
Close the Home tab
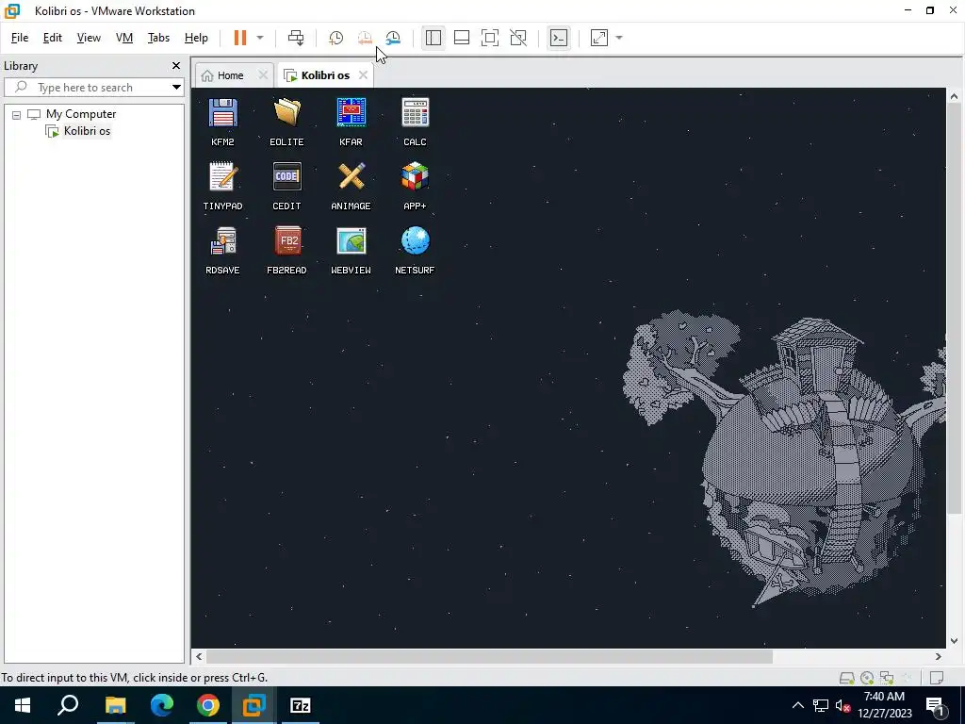tap(263, 75)
